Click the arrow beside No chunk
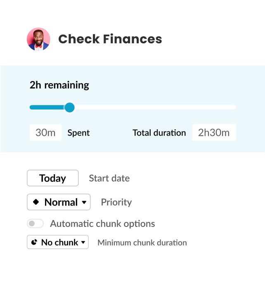The image size is (265, 285). point(83,243)
